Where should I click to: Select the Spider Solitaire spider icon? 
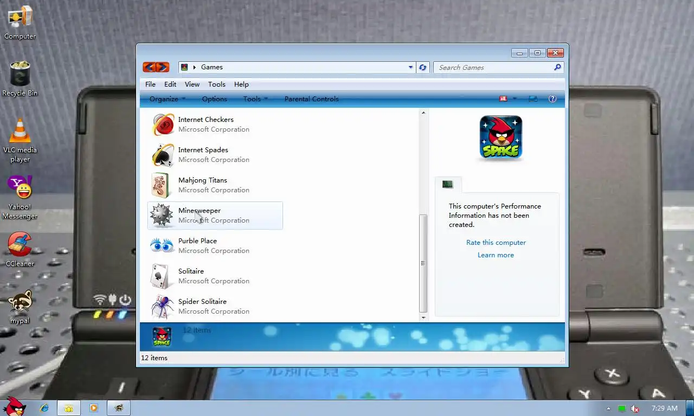click(162, 307)
